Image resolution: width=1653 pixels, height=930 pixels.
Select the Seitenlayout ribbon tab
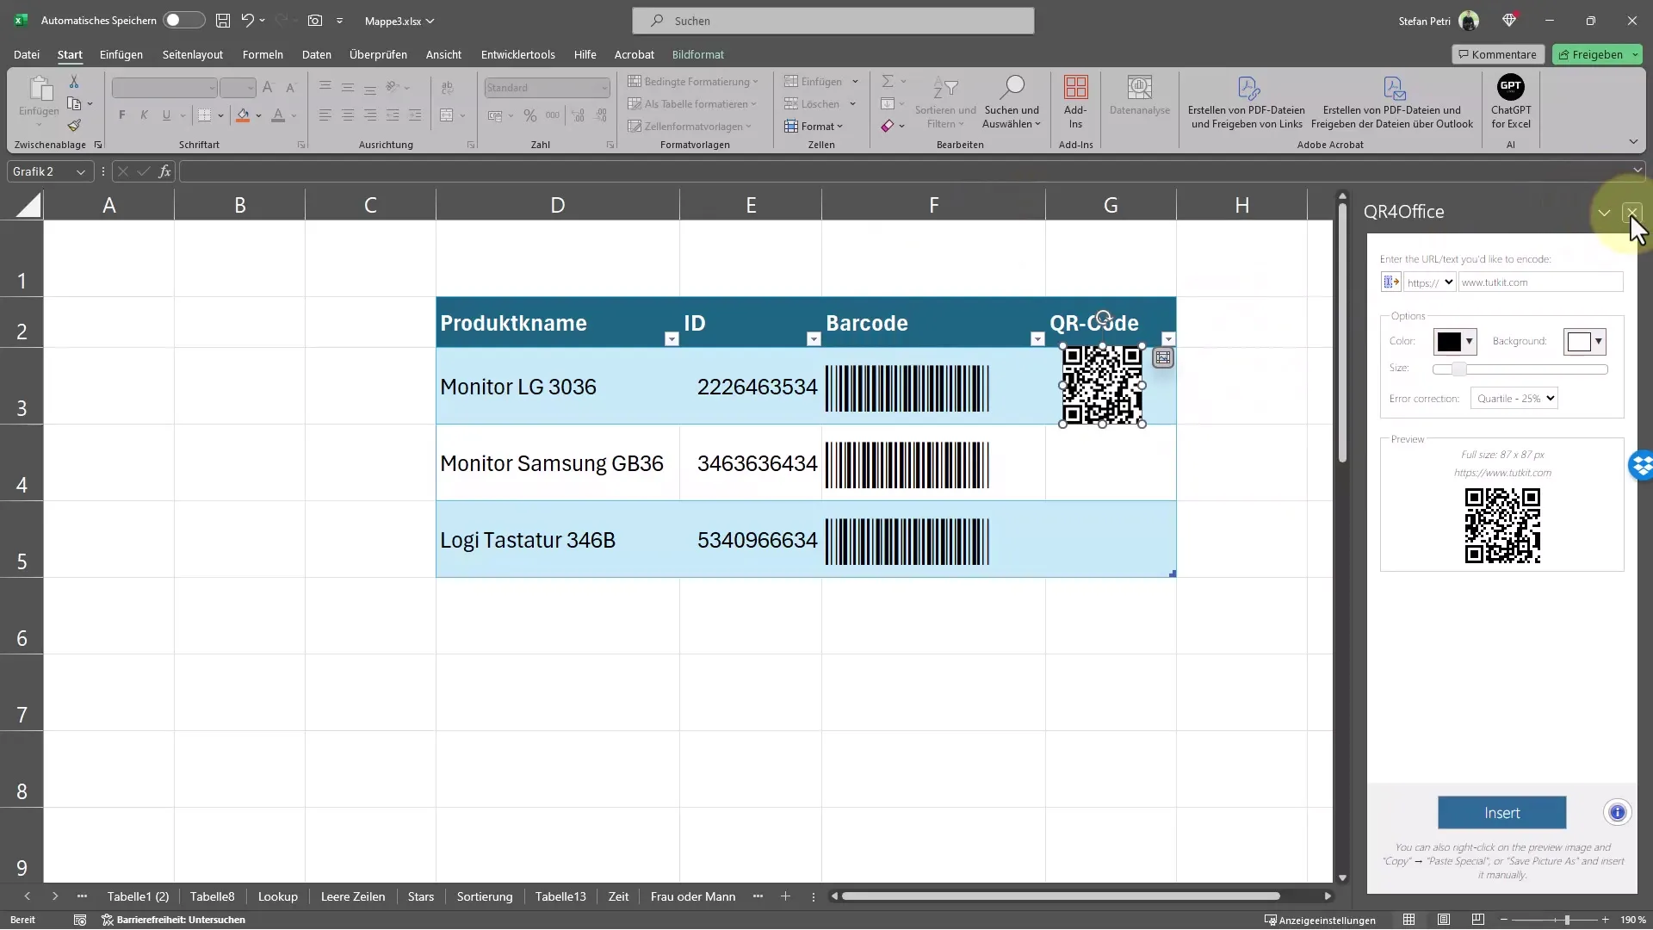click(192, 53)
